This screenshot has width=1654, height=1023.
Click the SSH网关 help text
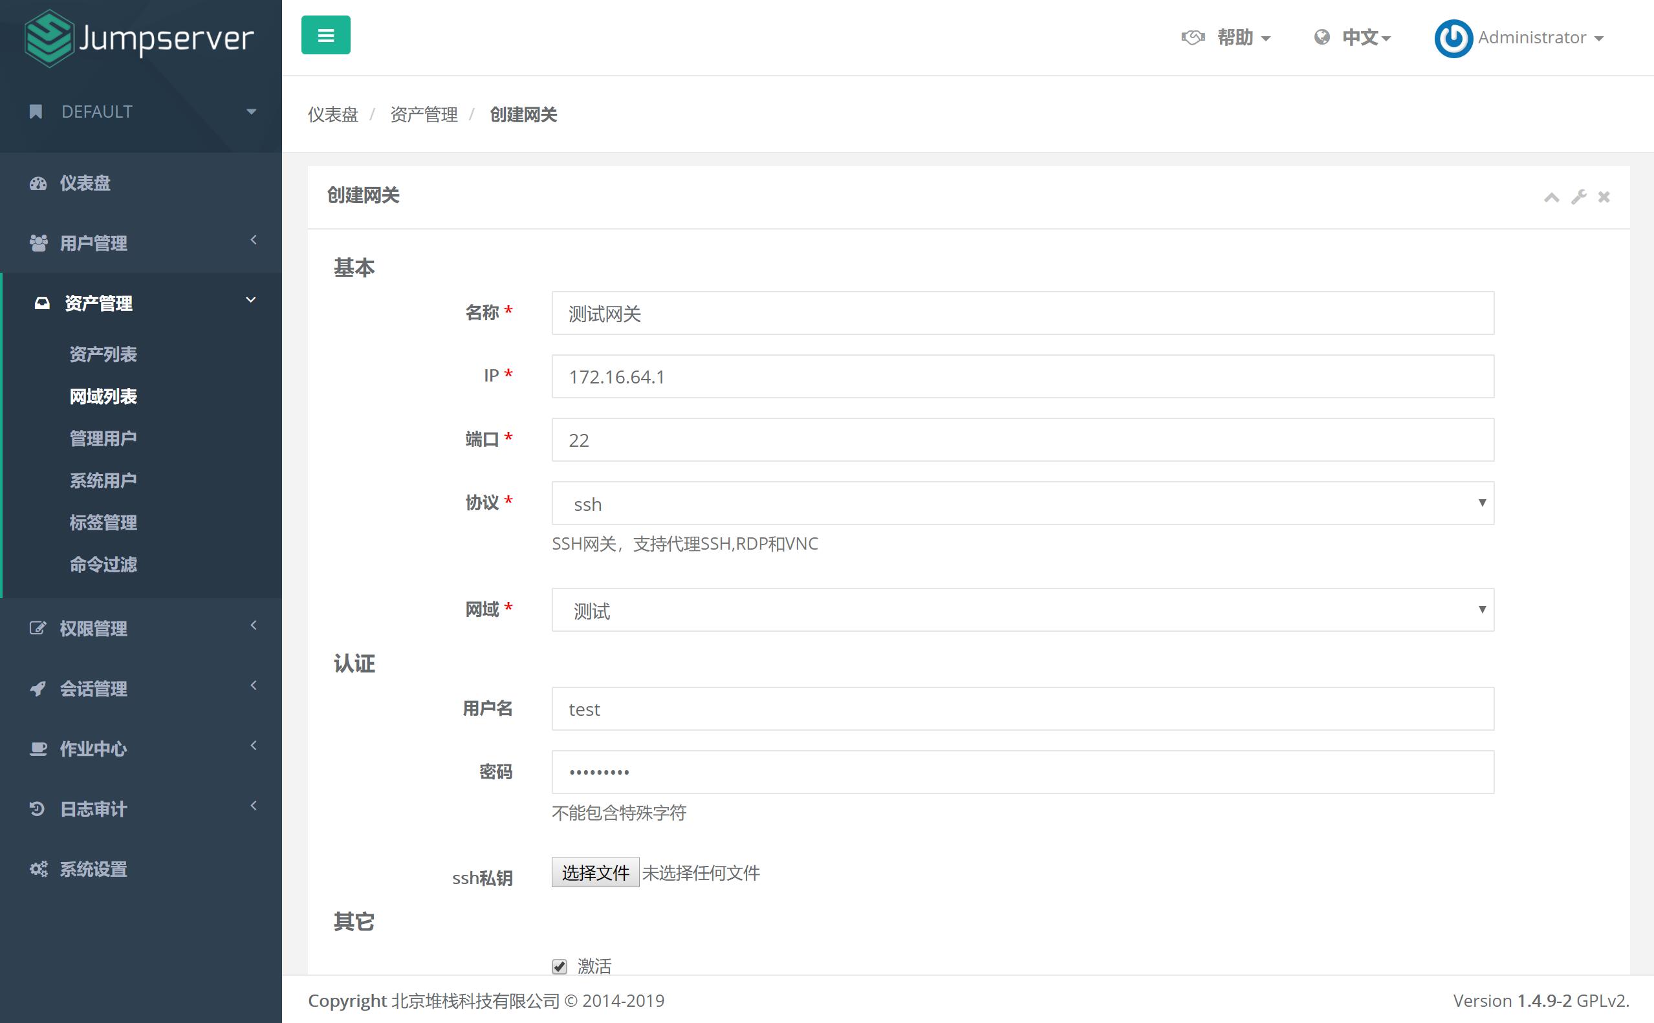[x=685, y=544]
